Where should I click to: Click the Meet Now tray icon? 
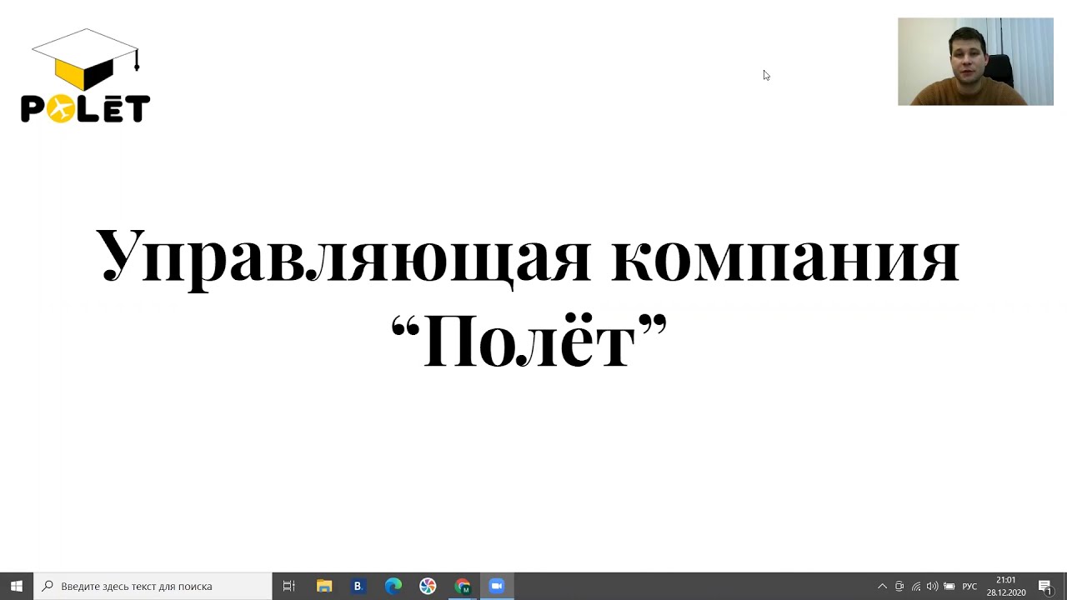899,586
